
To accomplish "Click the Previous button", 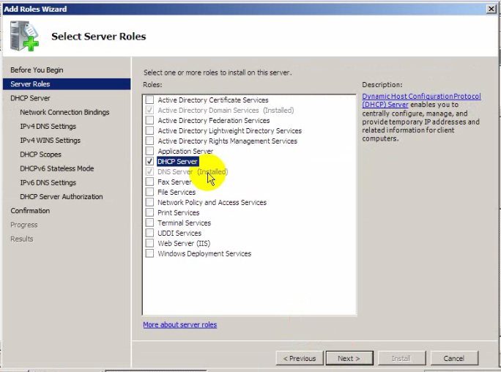I will click(300, 358).
